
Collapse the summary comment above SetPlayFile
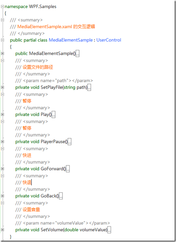(x=2, y=61)
